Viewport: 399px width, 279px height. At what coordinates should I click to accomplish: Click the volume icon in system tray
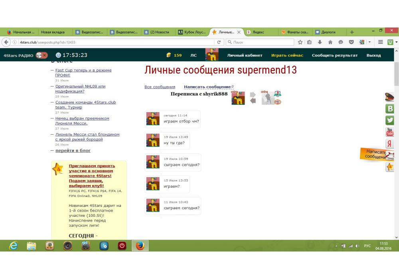[x=357, y=246]
